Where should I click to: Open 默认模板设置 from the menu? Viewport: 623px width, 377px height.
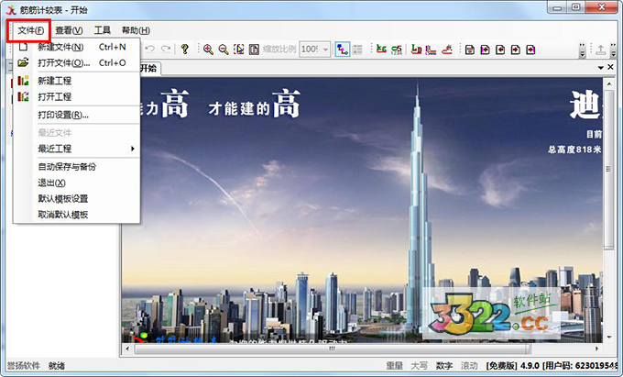(x=77, y=198)
